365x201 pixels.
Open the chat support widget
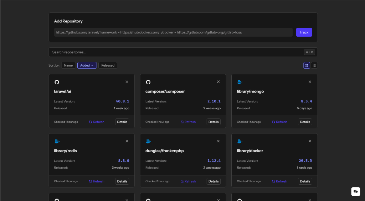(355, 191)
